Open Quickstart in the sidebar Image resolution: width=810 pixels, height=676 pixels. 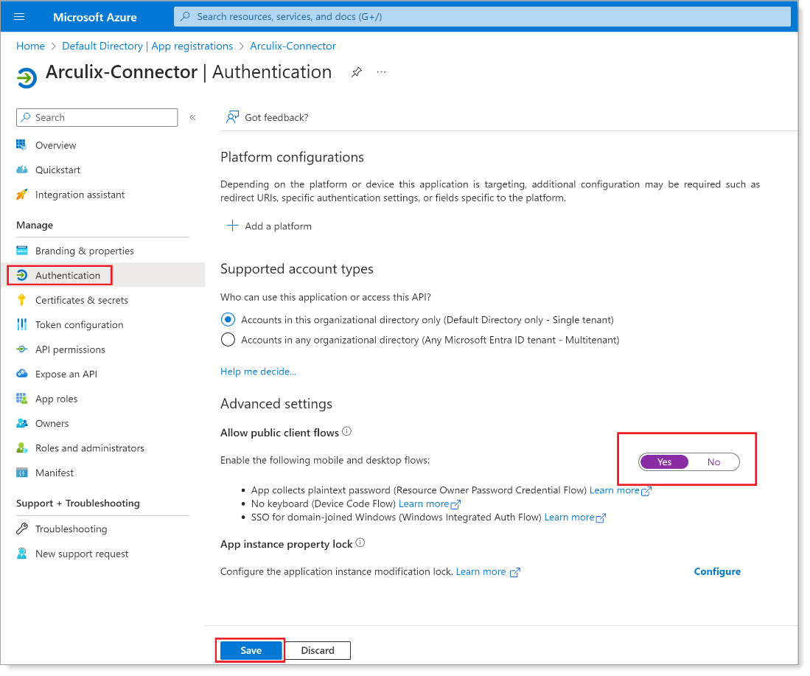click(57, 170)
